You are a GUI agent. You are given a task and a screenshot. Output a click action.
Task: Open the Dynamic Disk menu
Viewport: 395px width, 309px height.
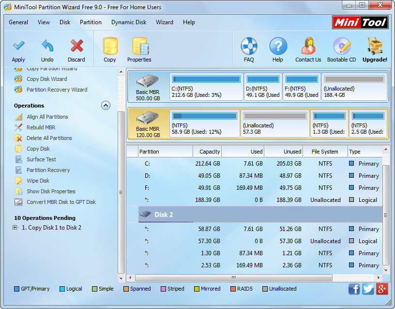[x=129, y=22]
